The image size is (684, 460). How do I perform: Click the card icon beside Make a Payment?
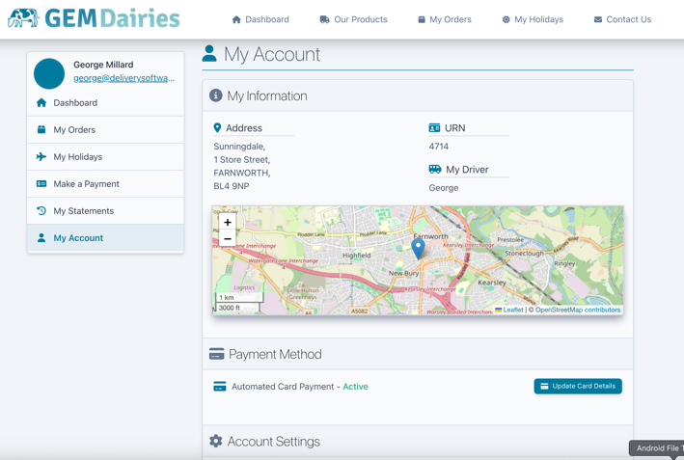coord(41,183)
